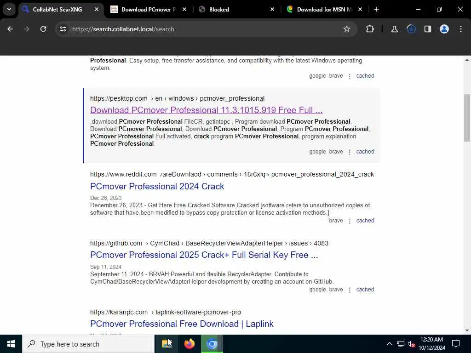Go back to the previous page
The height and width of the screenshot is (353, 471).
tap(10, 29)
